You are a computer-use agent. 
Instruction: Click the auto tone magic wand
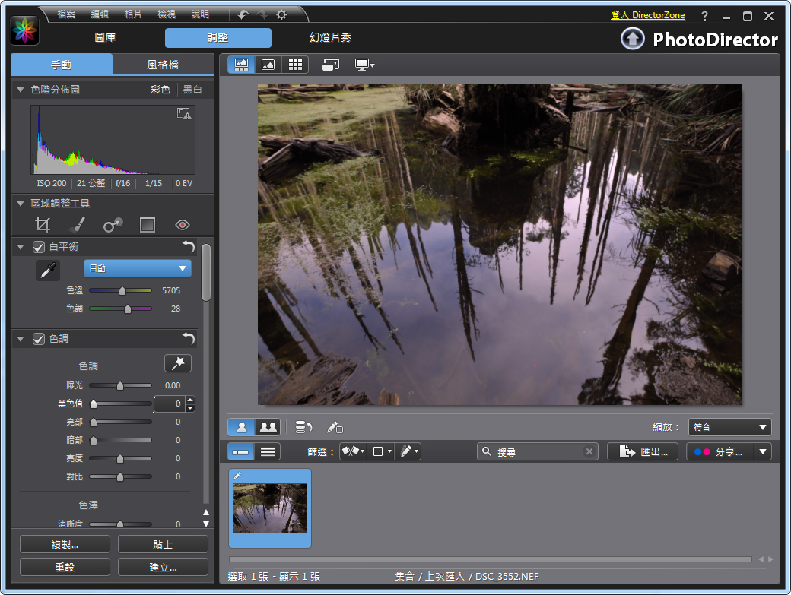click(178, 364)
